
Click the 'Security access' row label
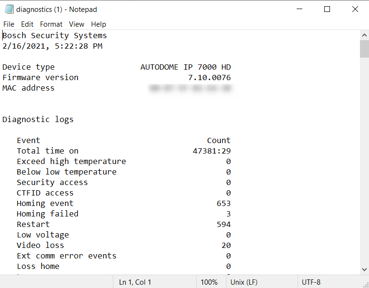[52, 183]
